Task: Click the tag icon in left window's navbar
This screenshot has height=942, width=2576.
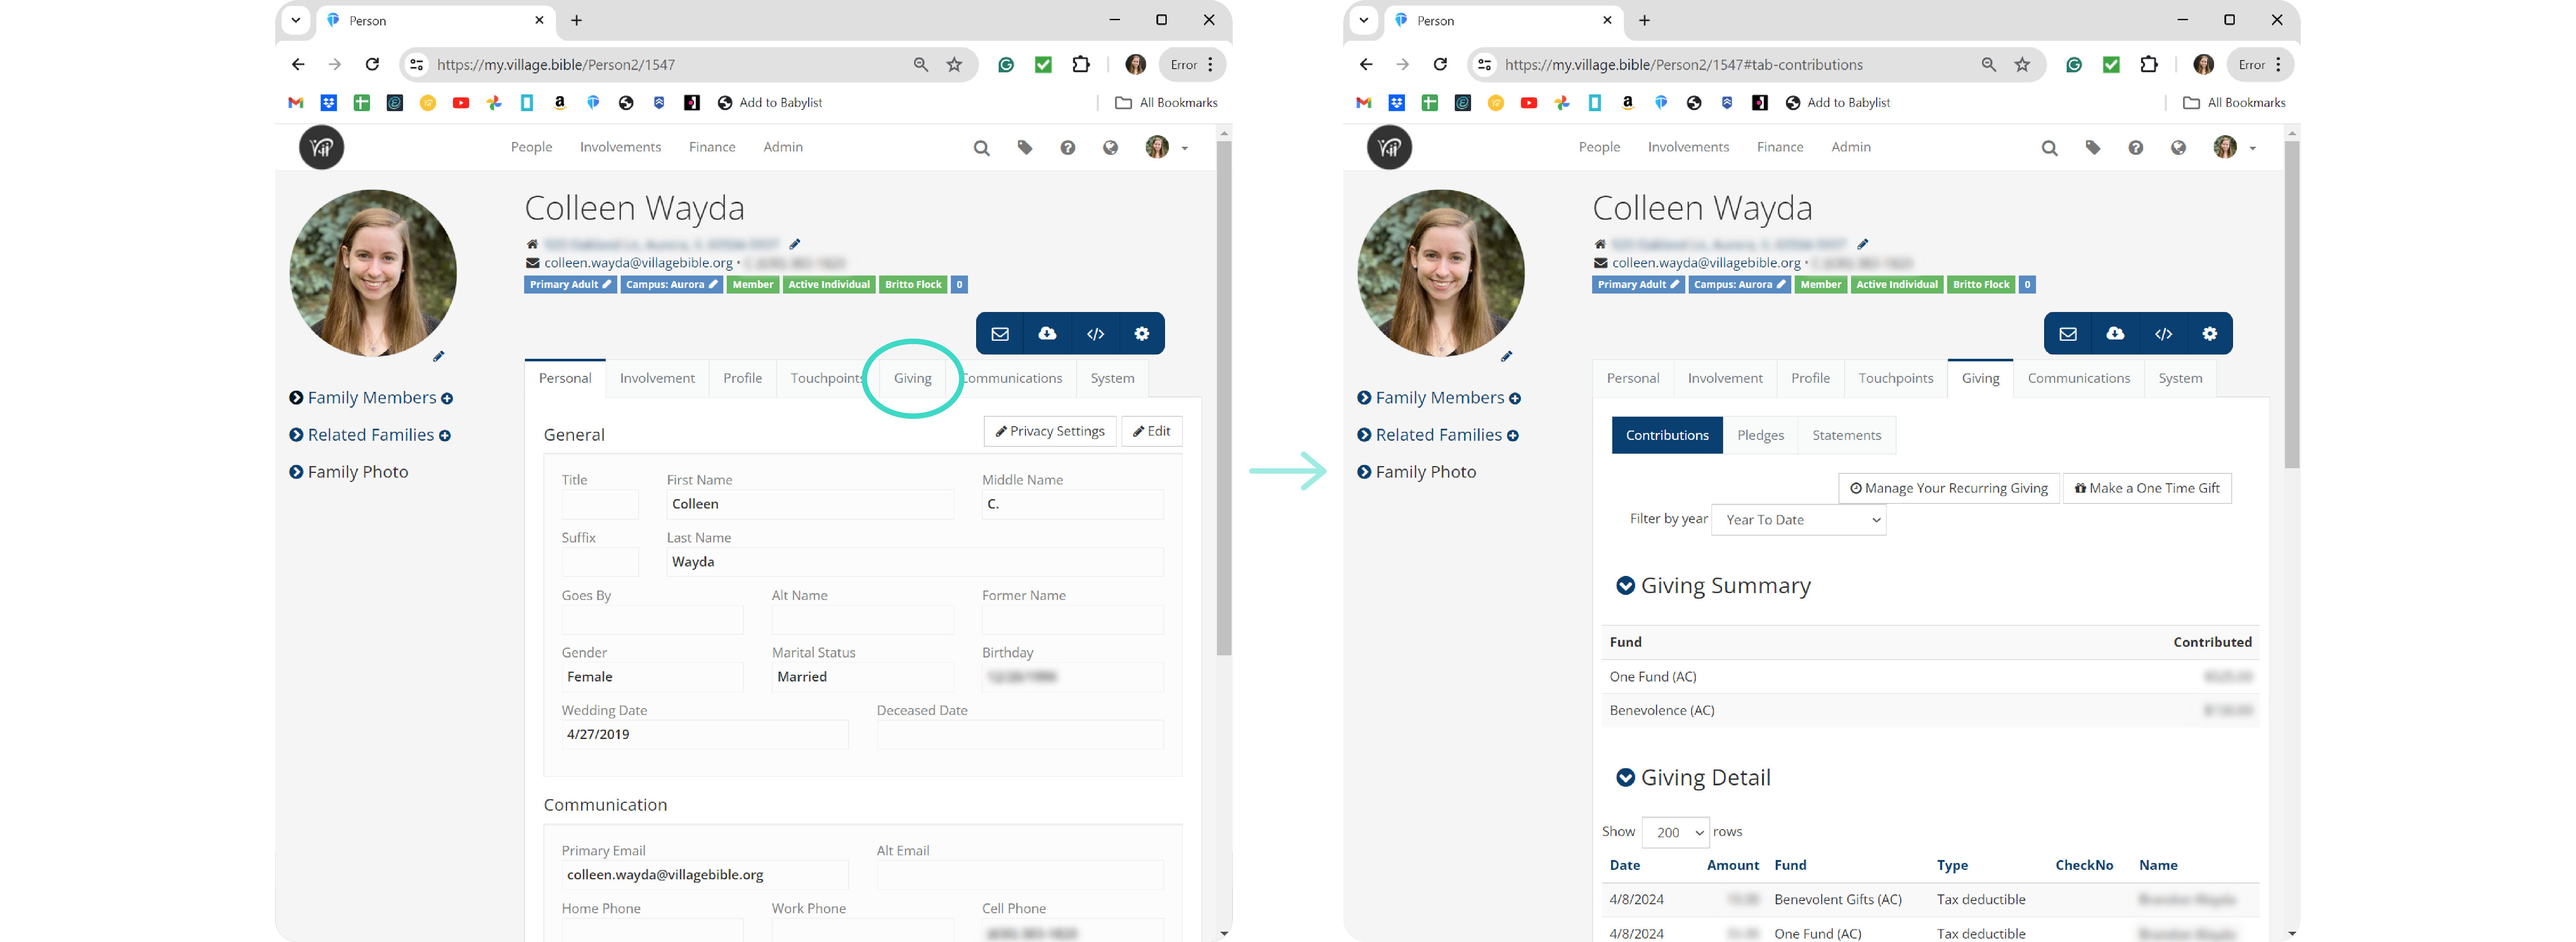Action: tap(1025, 148)
